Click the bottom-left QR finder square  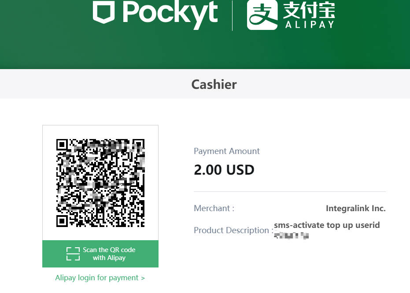click(x=62, y=221)
